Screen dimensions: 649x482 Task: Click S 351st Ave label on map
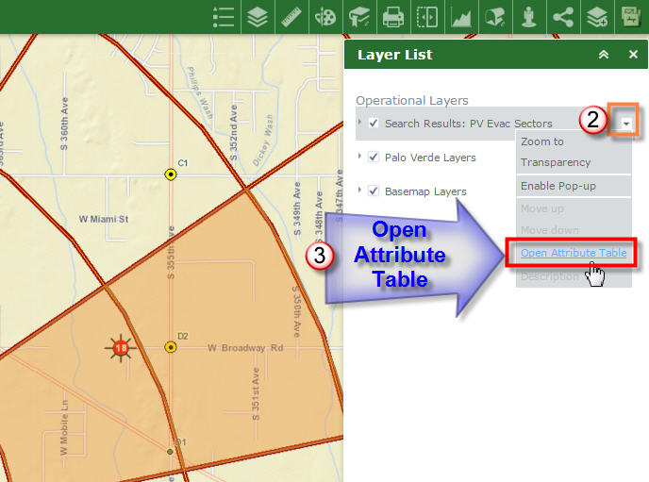256,394
